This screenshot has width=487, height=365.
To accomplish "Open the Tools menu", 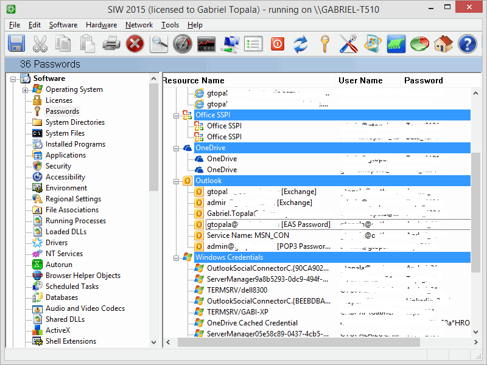I will 170,25.
